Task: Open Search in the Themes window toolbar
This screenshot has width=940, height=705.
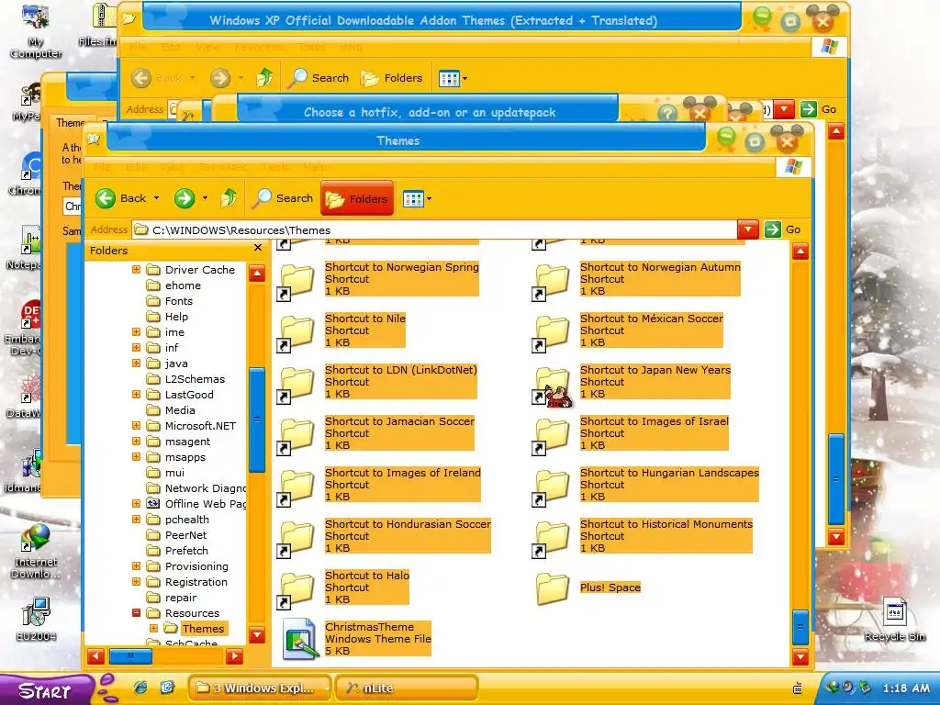Action: point(283,198)
